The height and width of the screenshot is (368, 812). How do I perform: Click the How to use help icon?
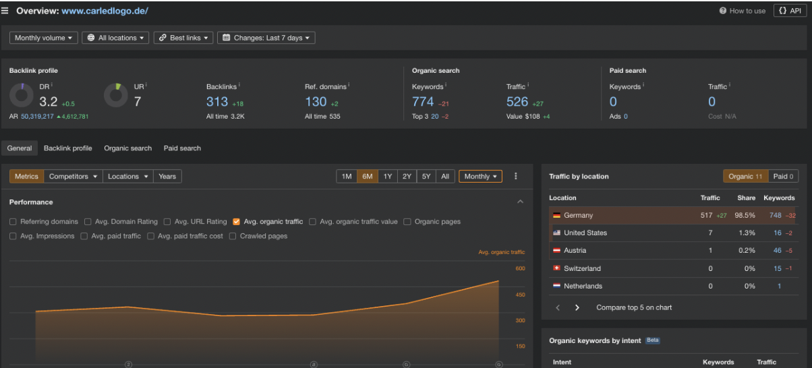pos(723,11)
